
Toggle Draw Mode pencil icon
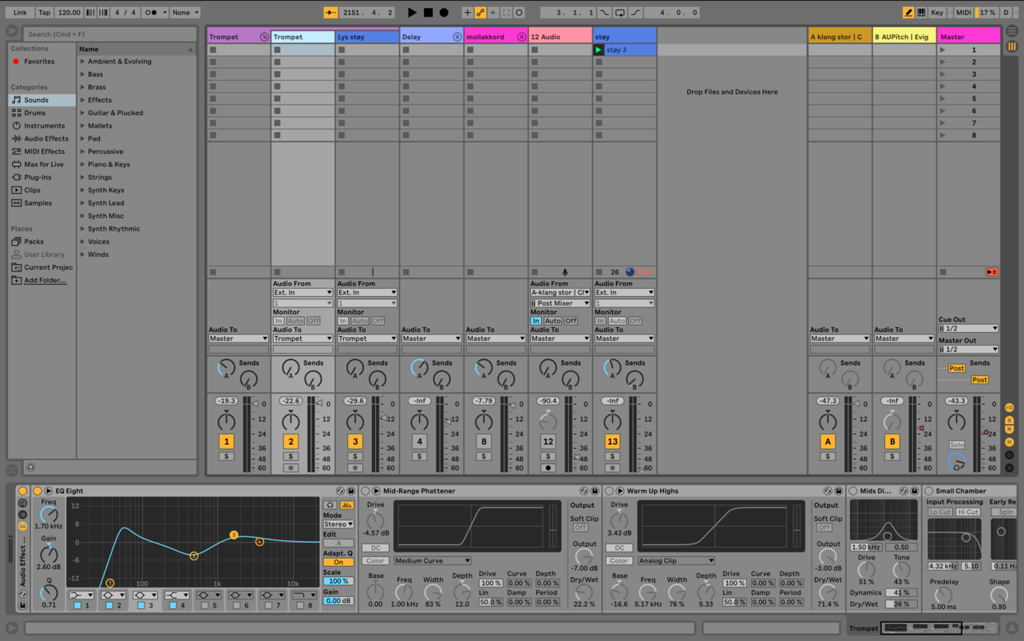908,13
